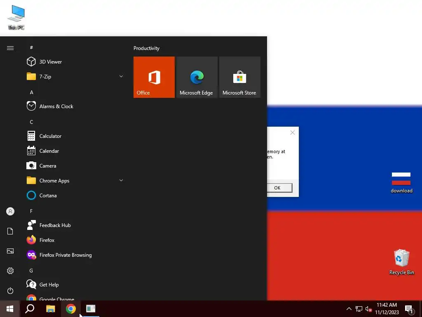This screenshot has width=422, height=317.
Task: Launch the Camera app
Action: pos(75,166)
